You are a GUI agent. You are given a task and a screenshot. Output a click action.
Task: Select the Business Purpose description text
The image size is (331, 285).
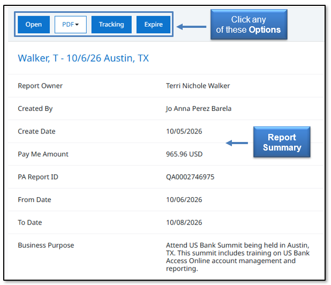coord(238,257)
